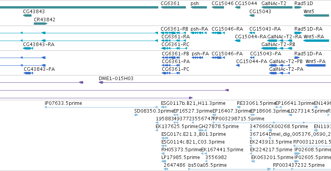Screen dimensions: 331x171
Task: Click the CG6361-PA protein label
Action: pos(176,62)
